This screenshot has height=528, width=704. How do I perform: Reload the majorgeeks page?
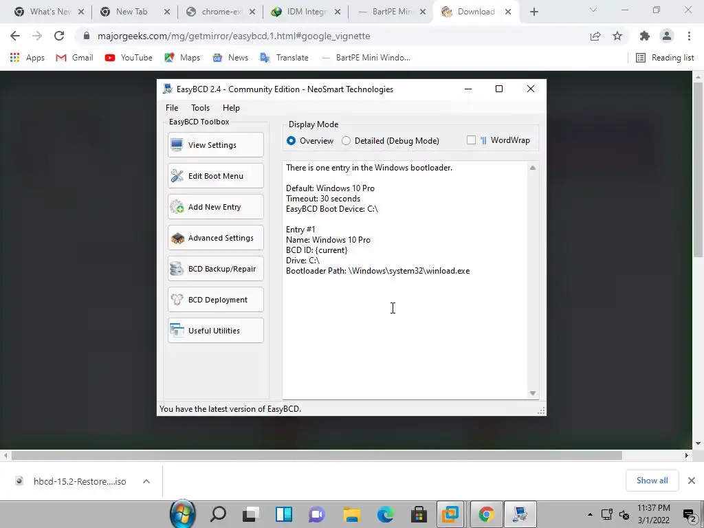[59, 36]
